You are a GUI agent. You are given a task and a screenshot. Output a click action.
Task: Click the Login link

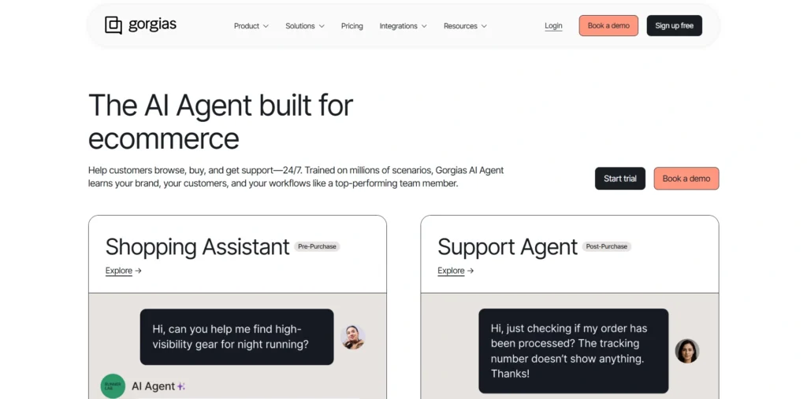553,26
